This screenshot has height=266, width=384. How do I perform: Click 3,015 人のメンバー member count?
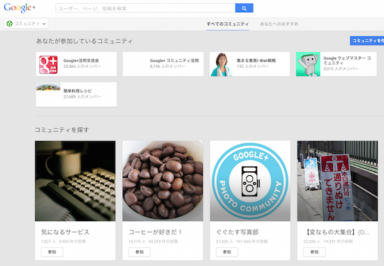(341, 69)
